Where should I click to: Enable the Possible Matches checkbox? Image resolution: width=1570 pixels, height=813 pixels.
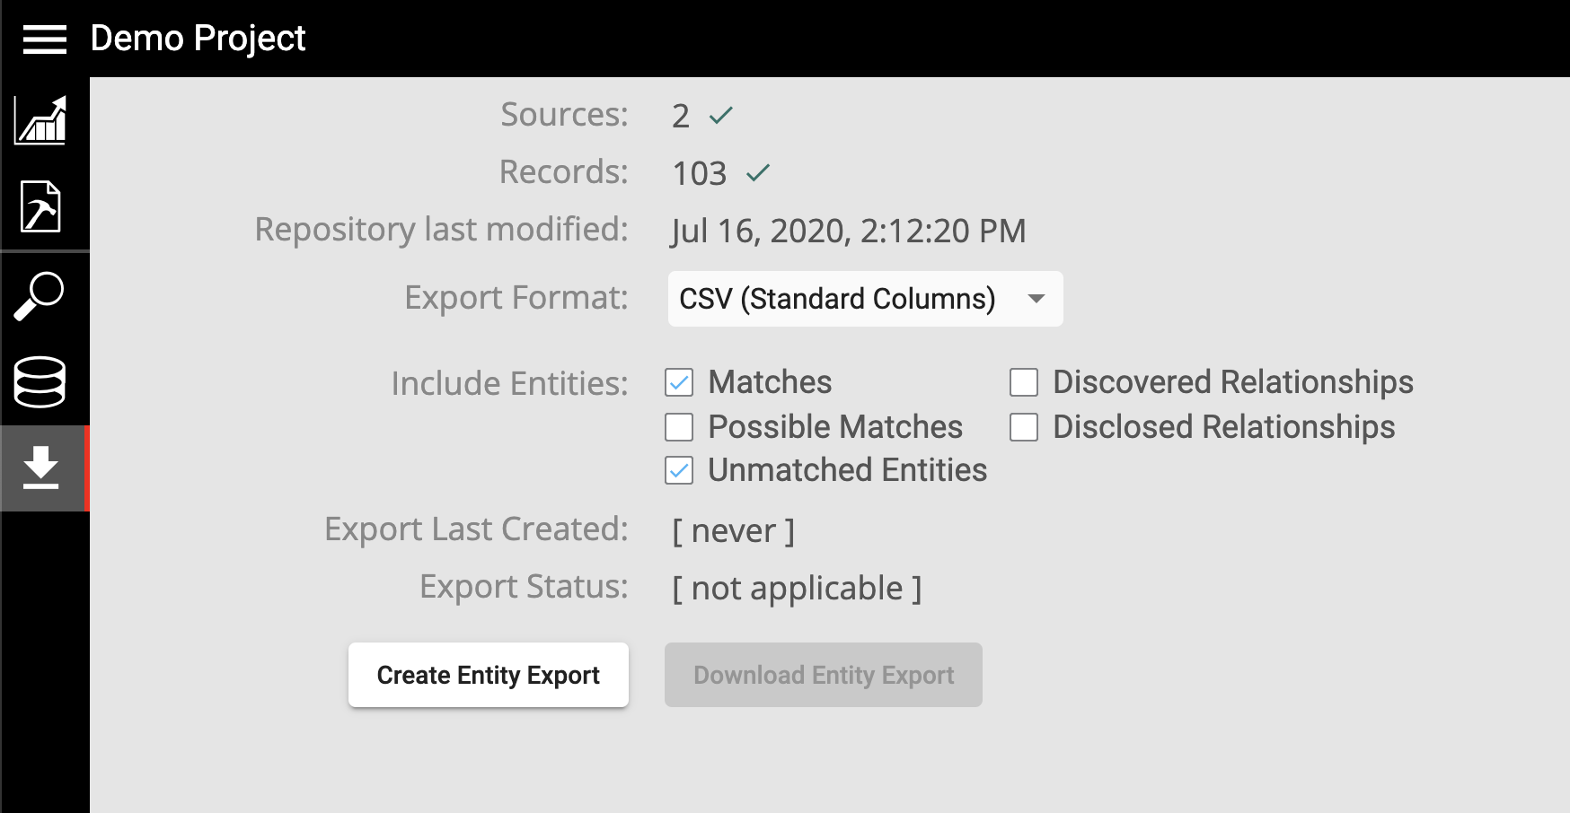(x=679, y=427)
